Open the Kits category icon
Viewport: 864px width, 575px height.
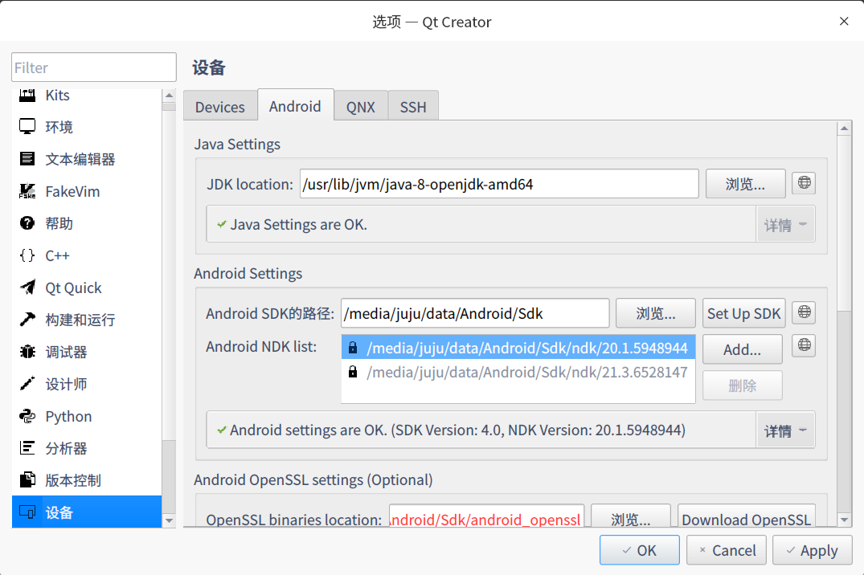tap(27, 96)
